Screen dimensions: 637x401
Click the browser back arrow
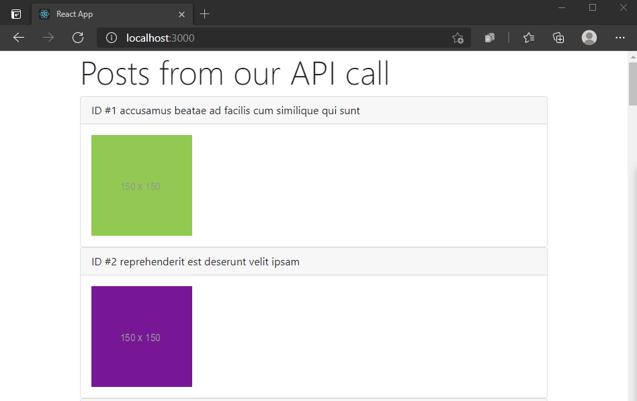[x=19, y=38]
